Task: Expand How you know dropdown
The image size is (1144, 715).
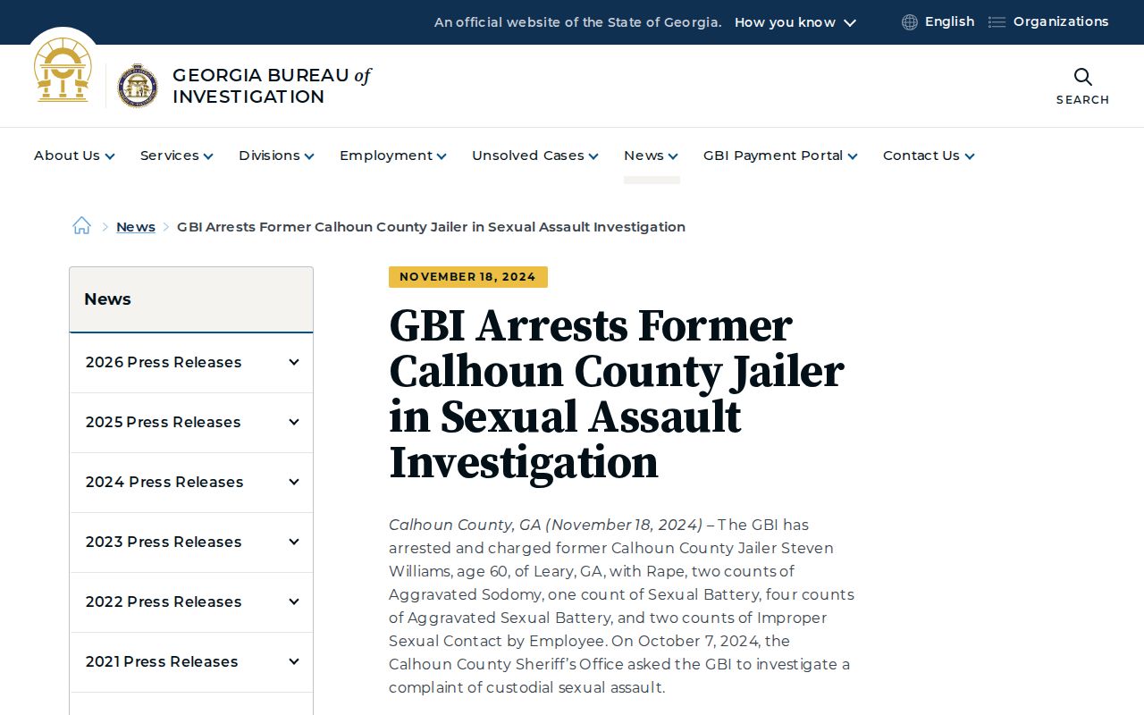Action: [x=795, y=22]
